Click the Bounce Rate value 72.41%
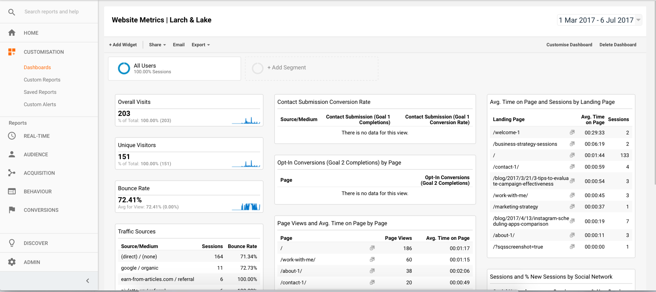The image size is (656, 292). [x=130, y=200]
